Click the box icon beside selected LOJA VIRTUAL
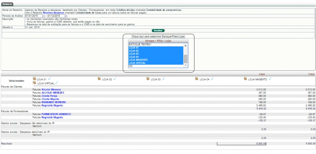 pos(34,83)
